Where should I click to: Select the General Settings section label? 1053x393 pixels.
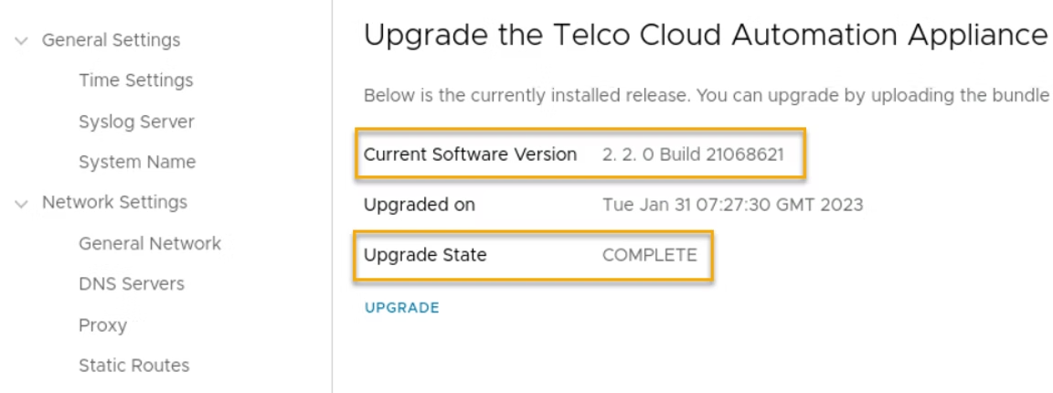click(x=111, y=40)
